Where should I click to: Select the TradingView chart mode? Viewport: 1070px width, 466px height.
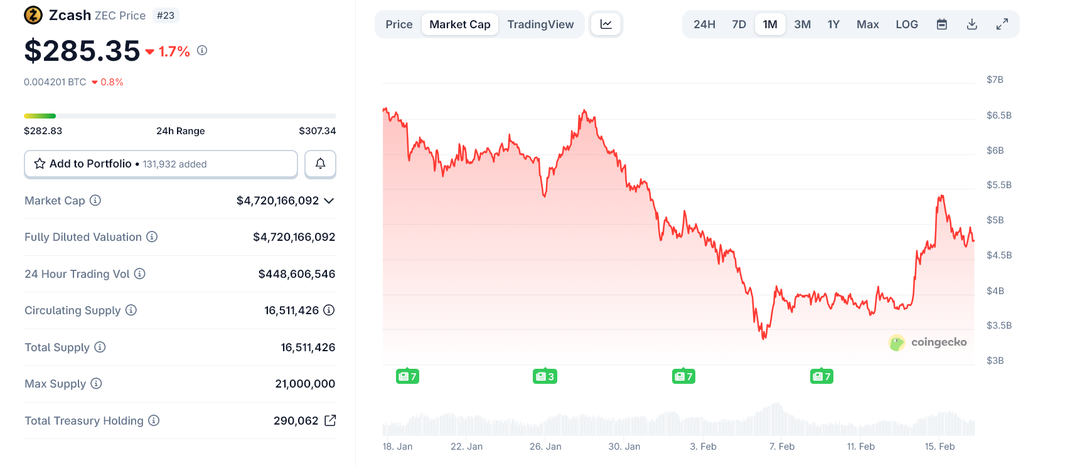coord(540,24)
